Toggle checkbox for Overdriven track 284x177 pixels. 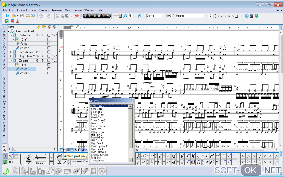click(49, 52)
